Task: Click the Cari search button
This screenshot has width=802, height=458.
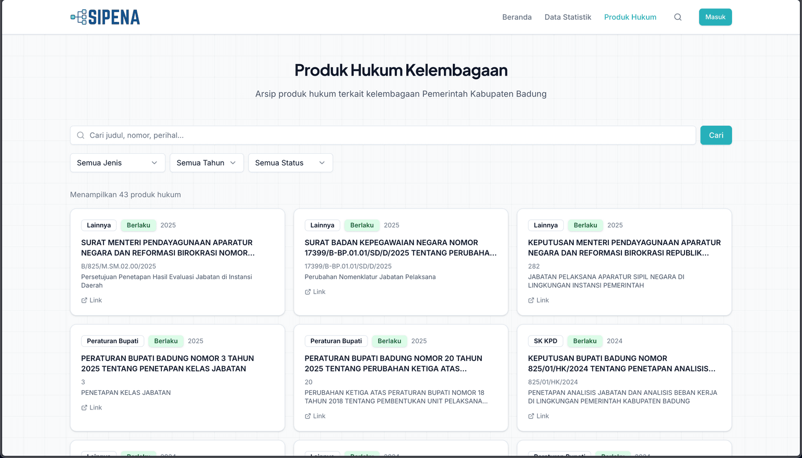Action: click(x=715, y=135)
